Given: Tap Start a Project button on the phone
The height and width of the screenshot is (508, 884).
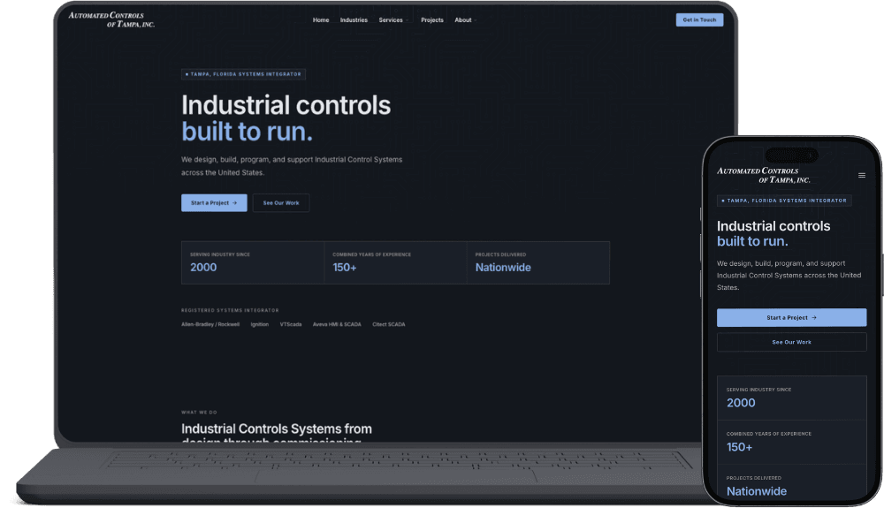Looking at the screenshot, I should point(791,318).
